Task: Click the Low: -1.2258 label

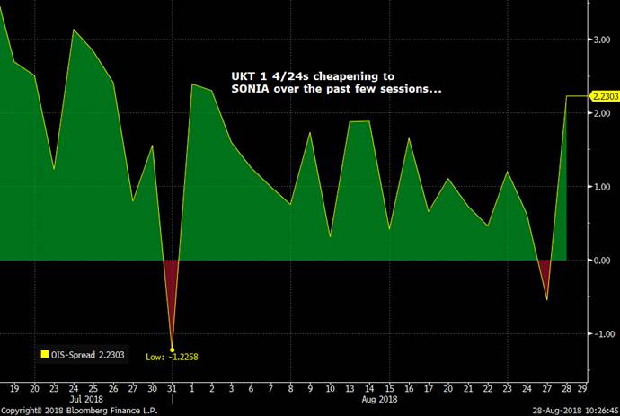Action: (x=172, y=357)
